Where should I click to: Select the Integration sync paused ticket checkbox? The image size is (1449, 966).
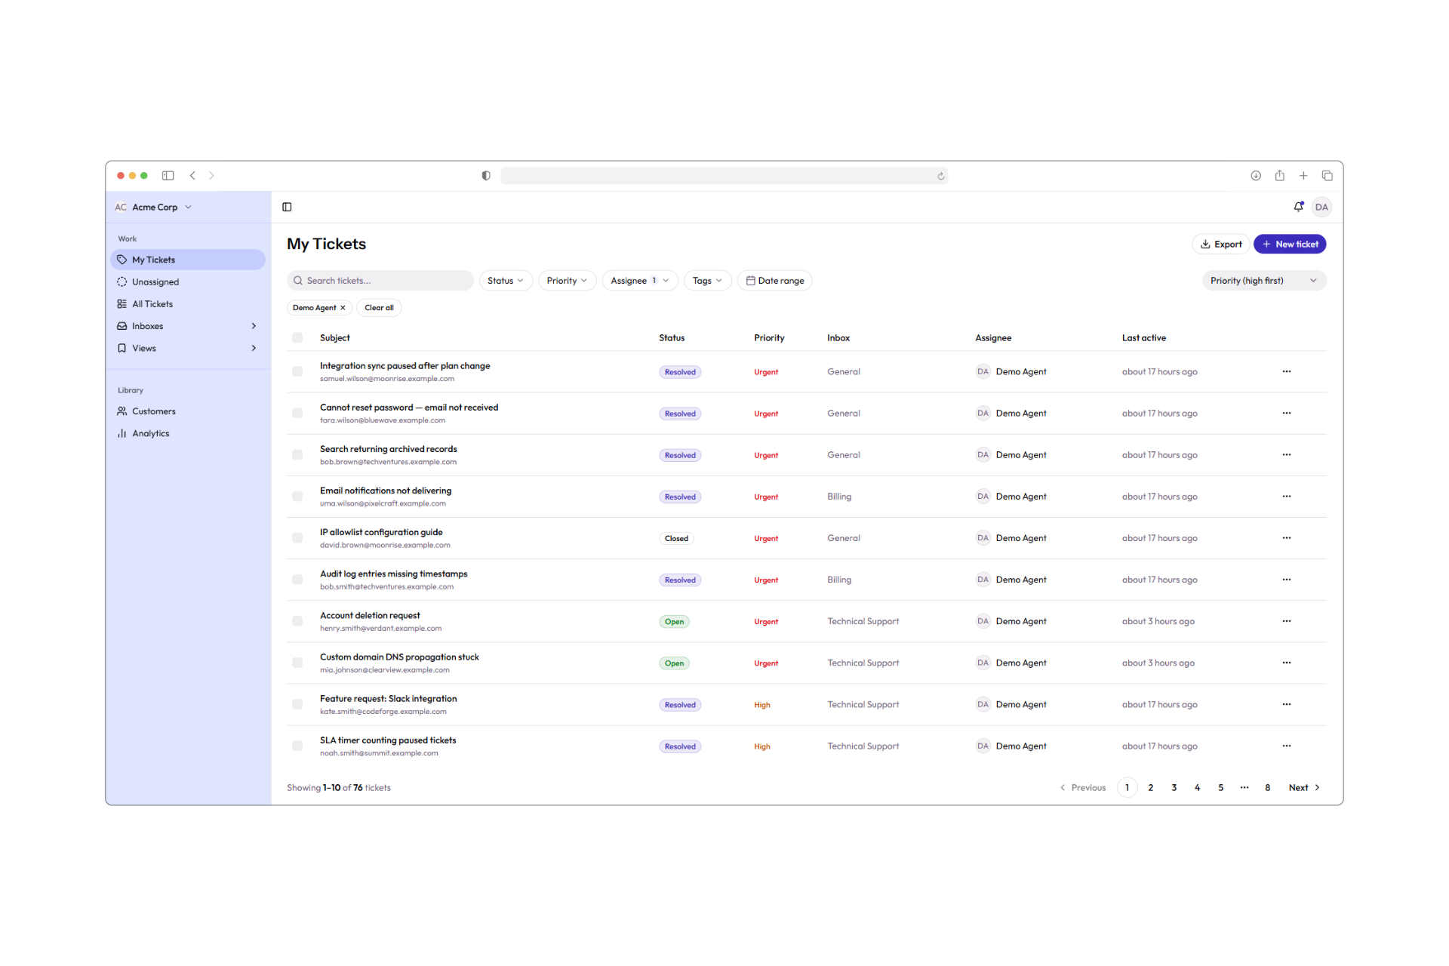click(297, 371)
